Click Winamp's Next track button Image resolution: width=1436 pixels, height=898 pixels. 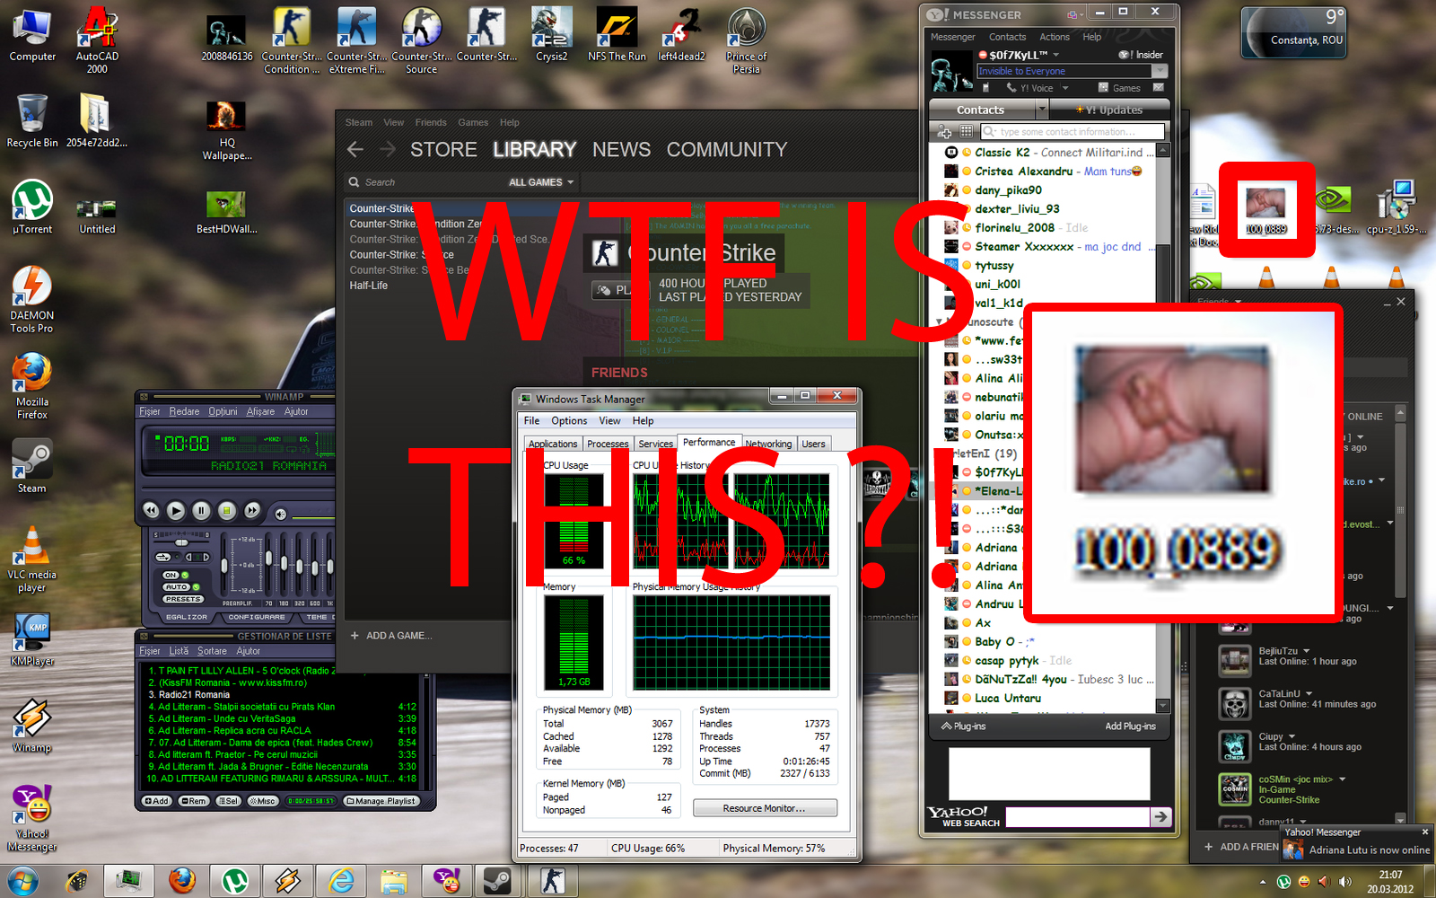(x=253, y=510)
